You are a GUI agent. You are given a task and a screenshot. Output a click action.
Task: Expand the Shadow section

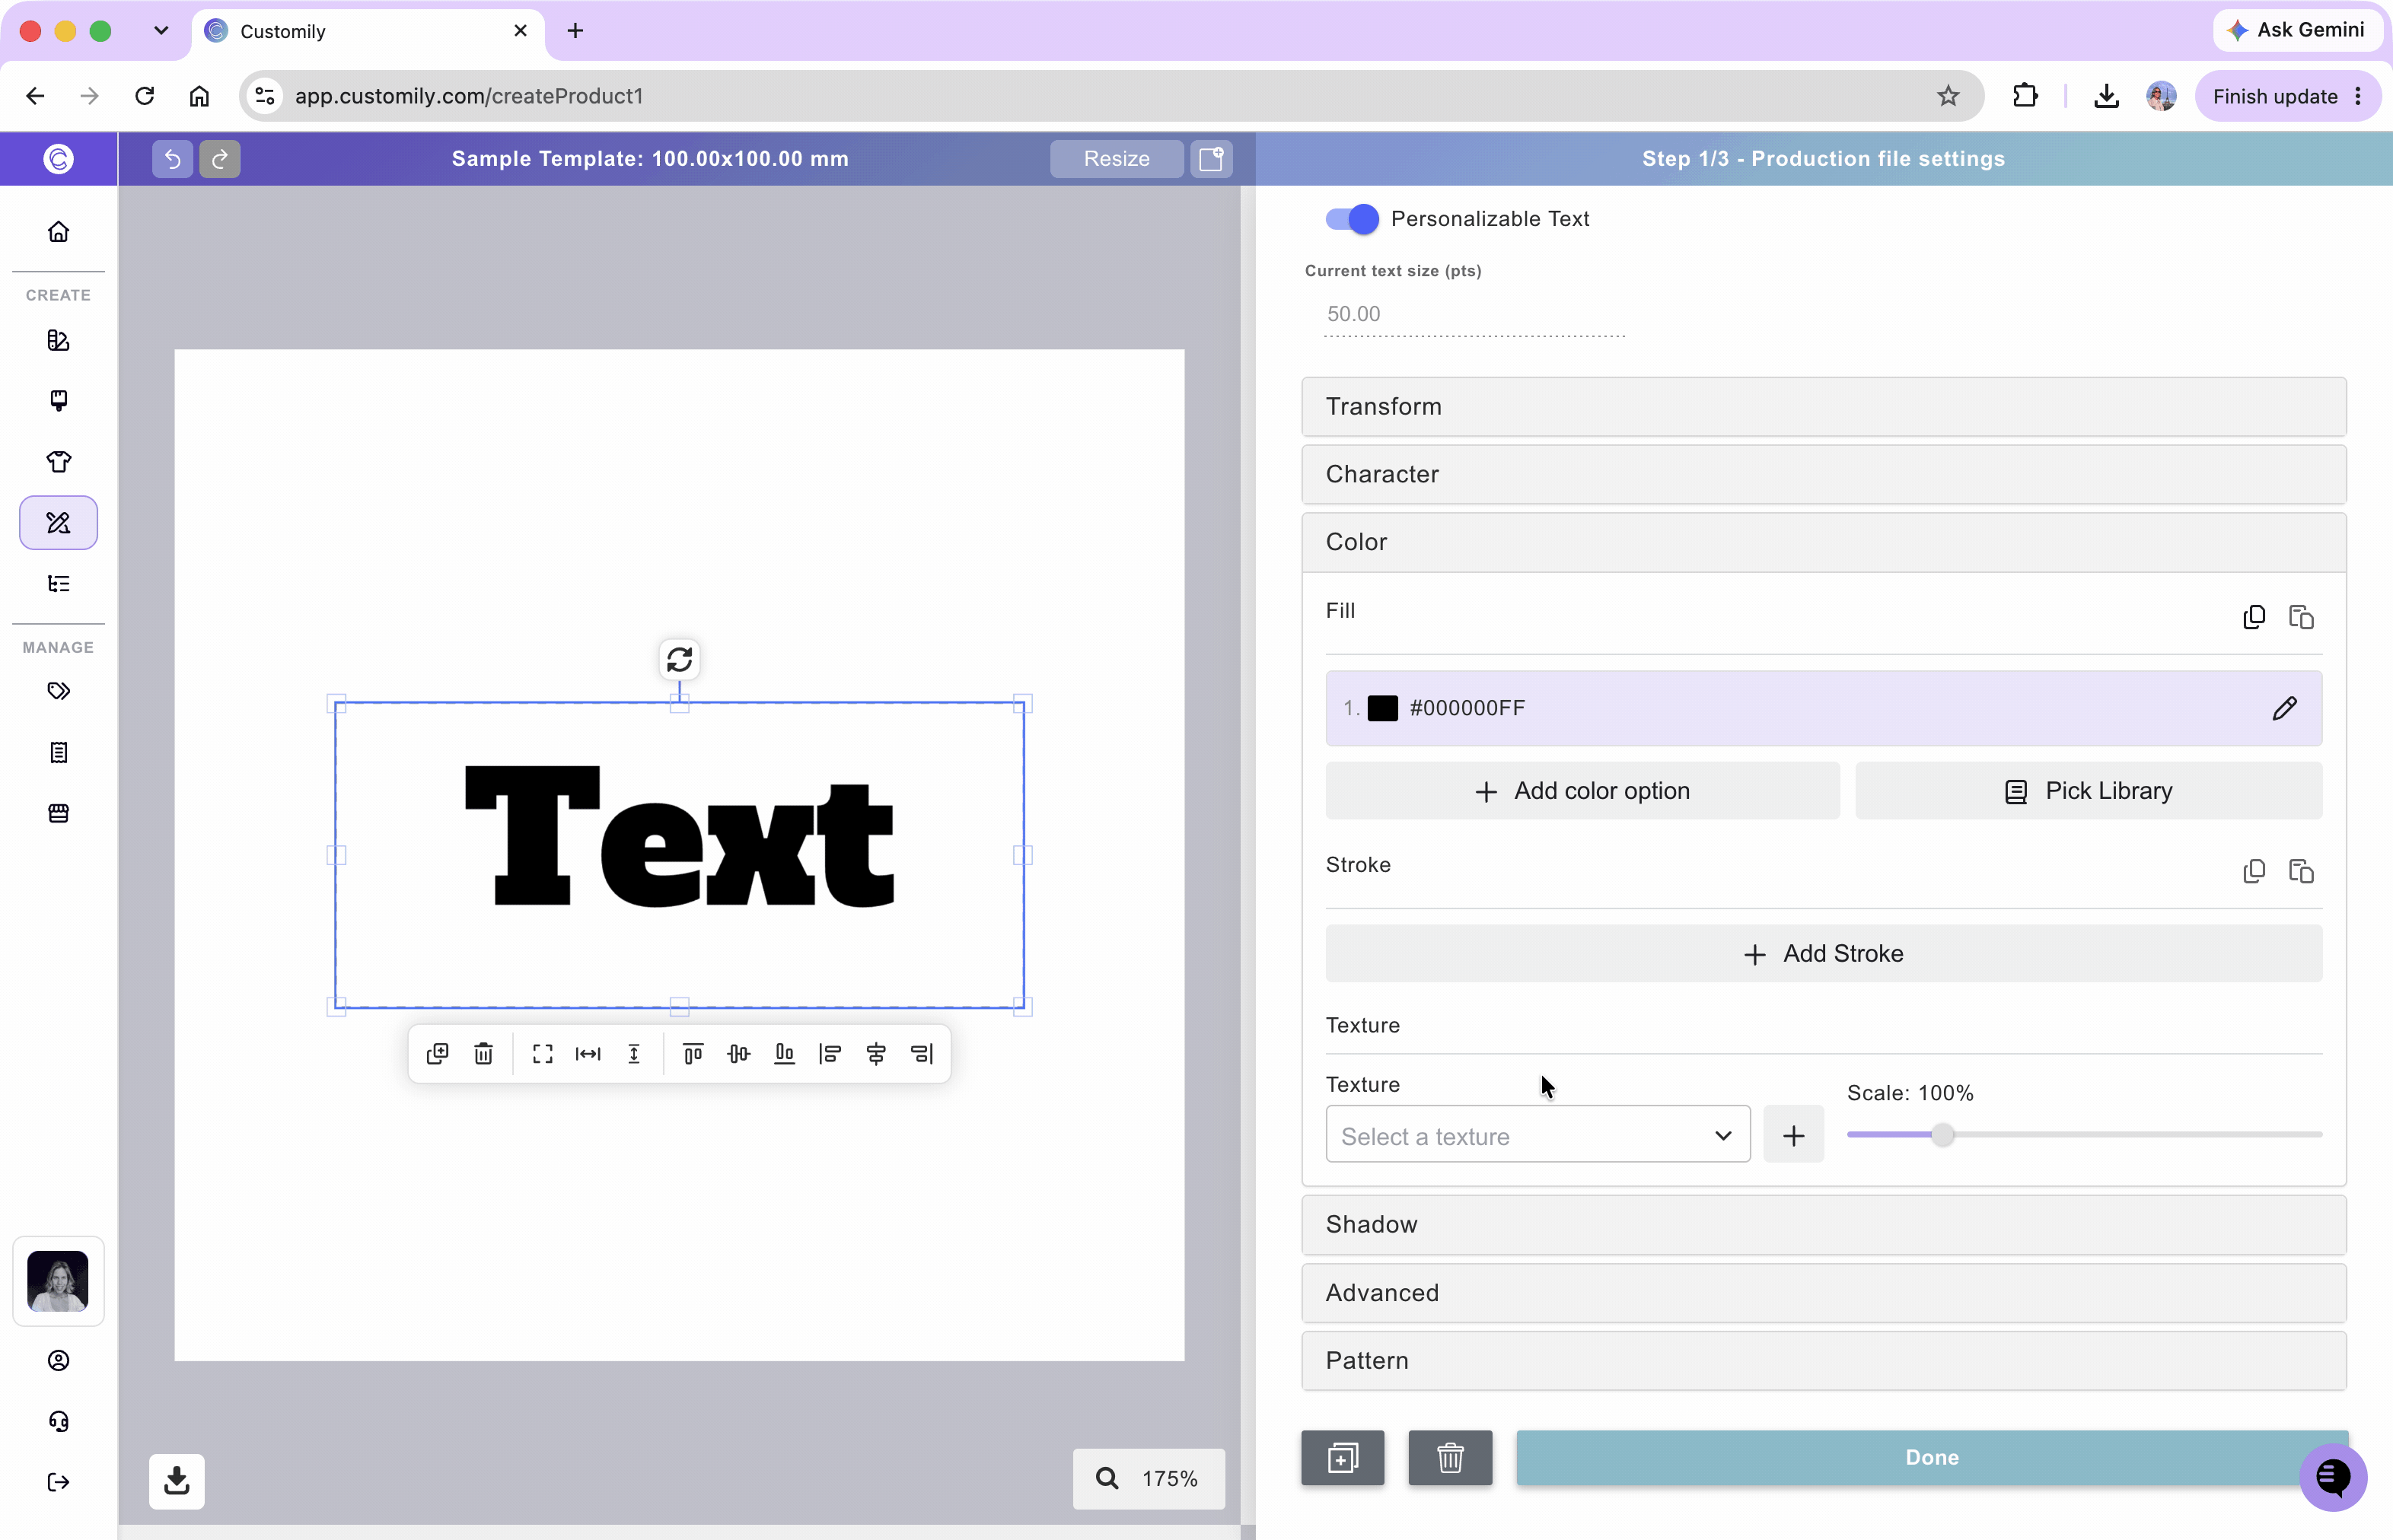(1823, 1224)
